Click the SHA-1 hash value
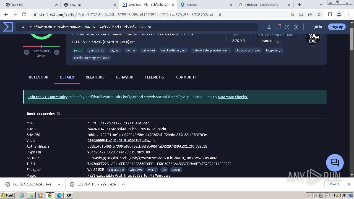354x199 pixels. coord(127,129)
